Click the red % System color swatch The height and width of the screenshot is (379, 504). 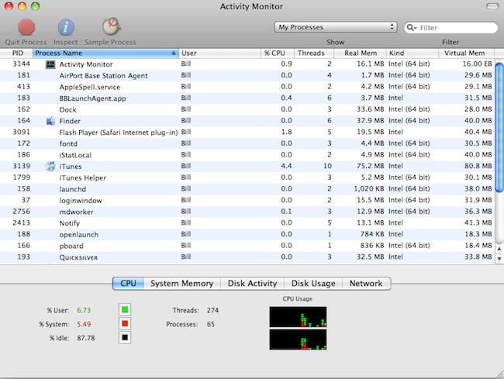[x=125, y=324]
